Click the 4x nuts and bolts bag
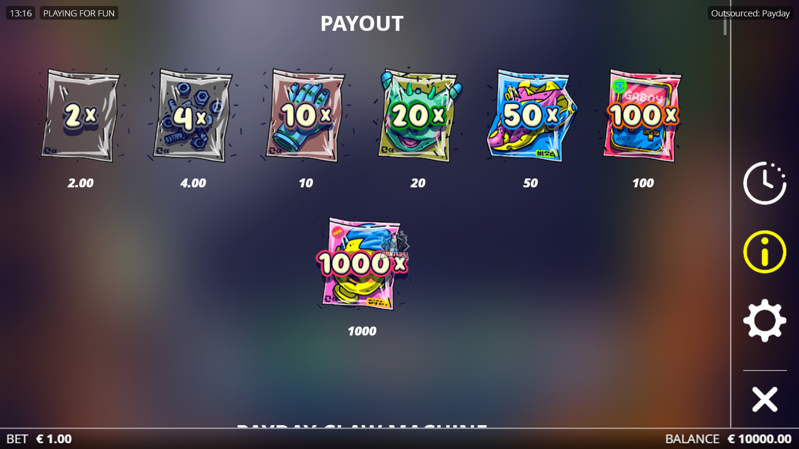Image resolution: width=799 pixels, height=449 pixels. click(x=193, y=116)
